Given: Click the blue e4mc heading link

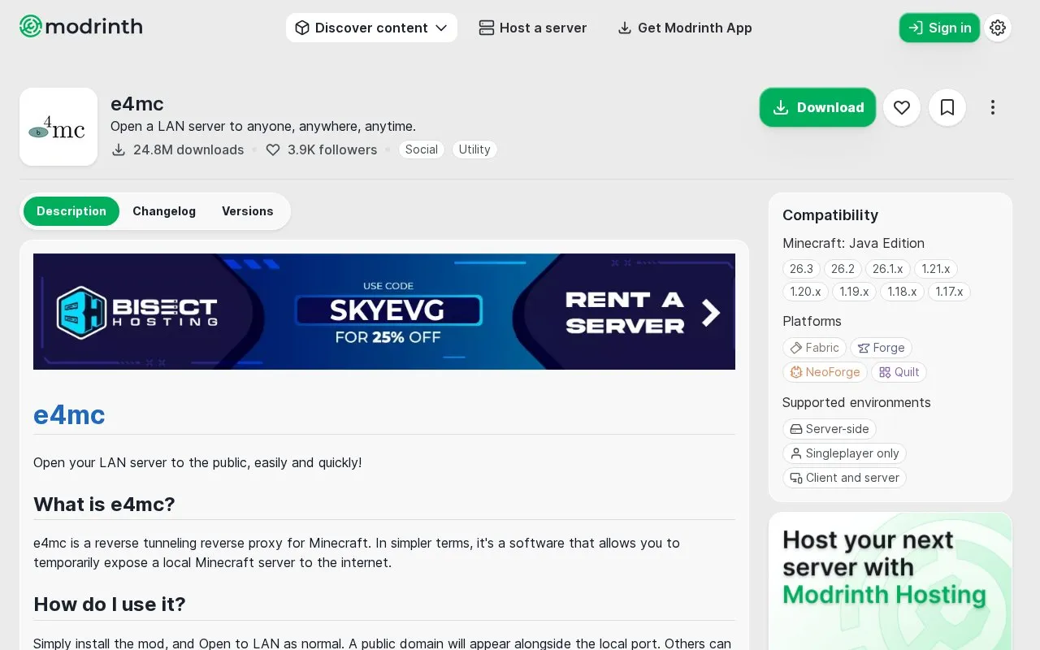Looking at the screenshot, I should click(x=69, y=415).
